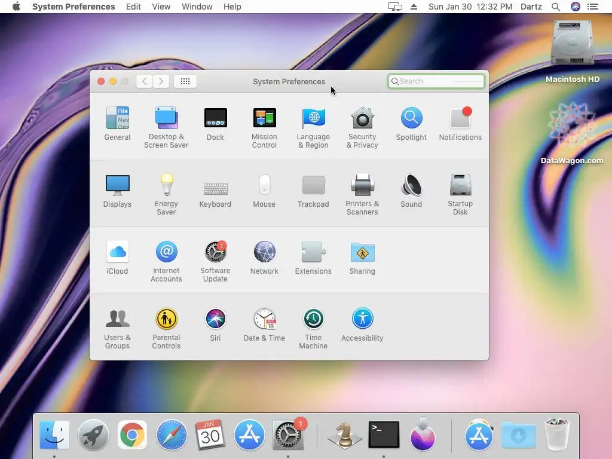Open the Siri preferences pane
Viewport: 612px width, 459px height.
pyautogui.click(x=215, y=325)
